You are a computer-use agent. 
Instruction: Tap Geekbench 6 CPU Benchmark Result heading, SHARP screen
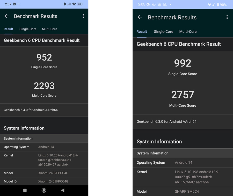point(179,44)
